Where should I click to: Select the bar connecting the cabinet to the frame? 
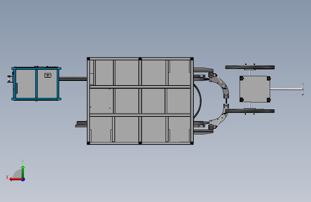(x=73, y=79)
